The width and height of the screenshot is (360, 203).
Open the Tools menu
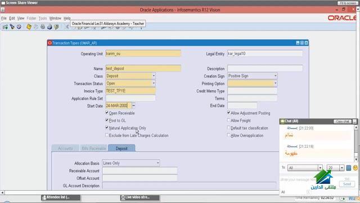click(x=43, y=18)
